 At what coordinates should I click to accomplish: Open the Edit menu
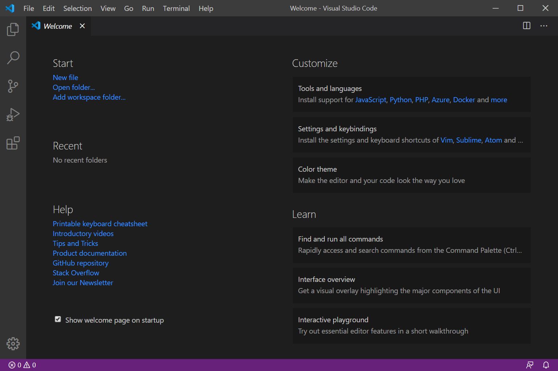[49, 8]
